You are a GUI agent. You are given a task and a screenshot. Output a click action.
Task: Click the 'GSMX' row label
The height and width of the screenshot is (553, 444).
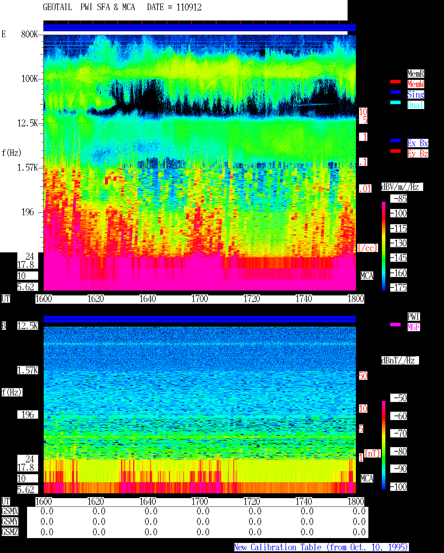coord(10,511)
